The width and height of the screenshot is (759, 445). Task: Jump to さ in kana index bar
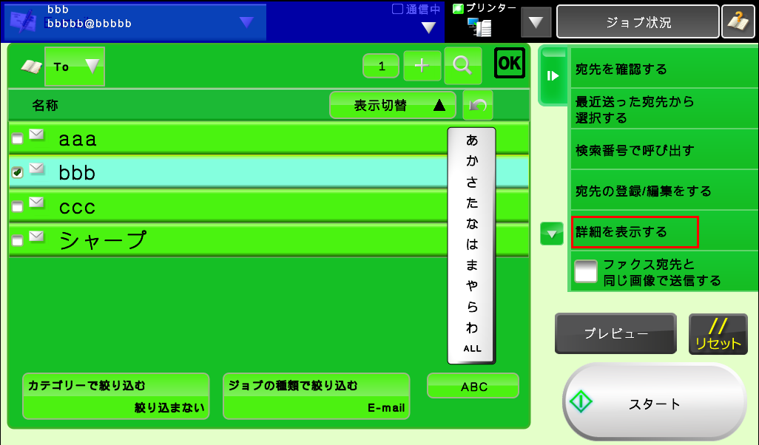[x=471, y=181]
